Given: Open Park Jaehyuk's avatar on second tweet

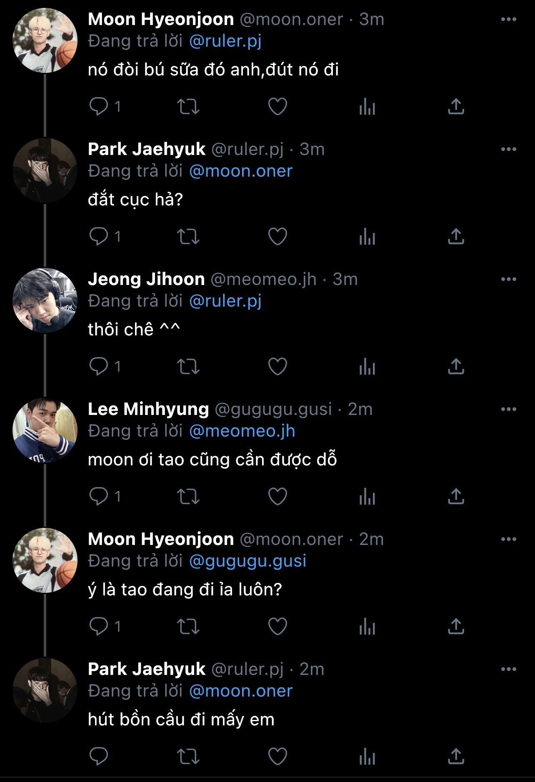Looking at the screenshot, I should click(45, 170).
